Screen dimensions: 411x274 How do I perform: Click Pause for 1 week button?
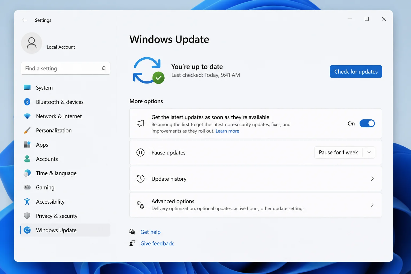338,153
